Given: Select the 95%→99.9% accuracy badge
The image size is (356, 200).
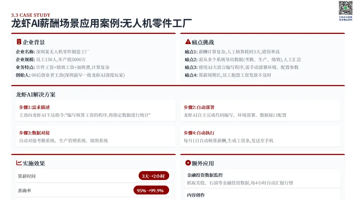Looking at the screenshot, I should pyautogui.click(x=151, y=190).
